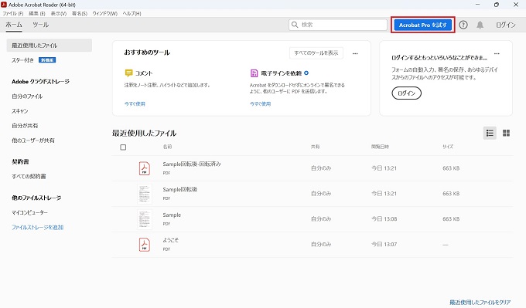Select すべての契約書 in sidebar
This screenshot has height=308, width=526.
coord(29,177)
